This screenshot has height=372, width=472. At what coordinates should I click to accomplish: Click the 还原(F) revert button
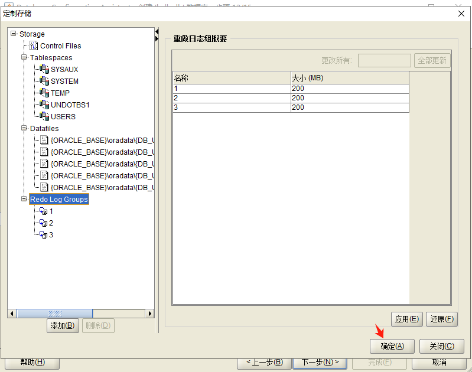tap(442, 319)
